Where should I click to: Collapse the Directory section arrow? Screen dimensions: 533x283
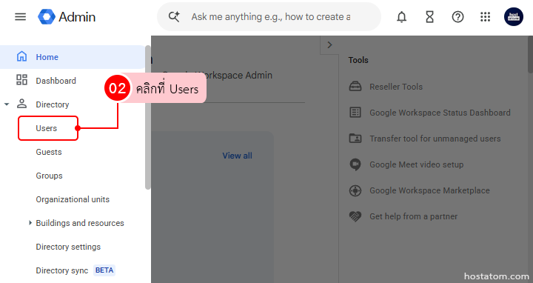click(x=7, y=104)
